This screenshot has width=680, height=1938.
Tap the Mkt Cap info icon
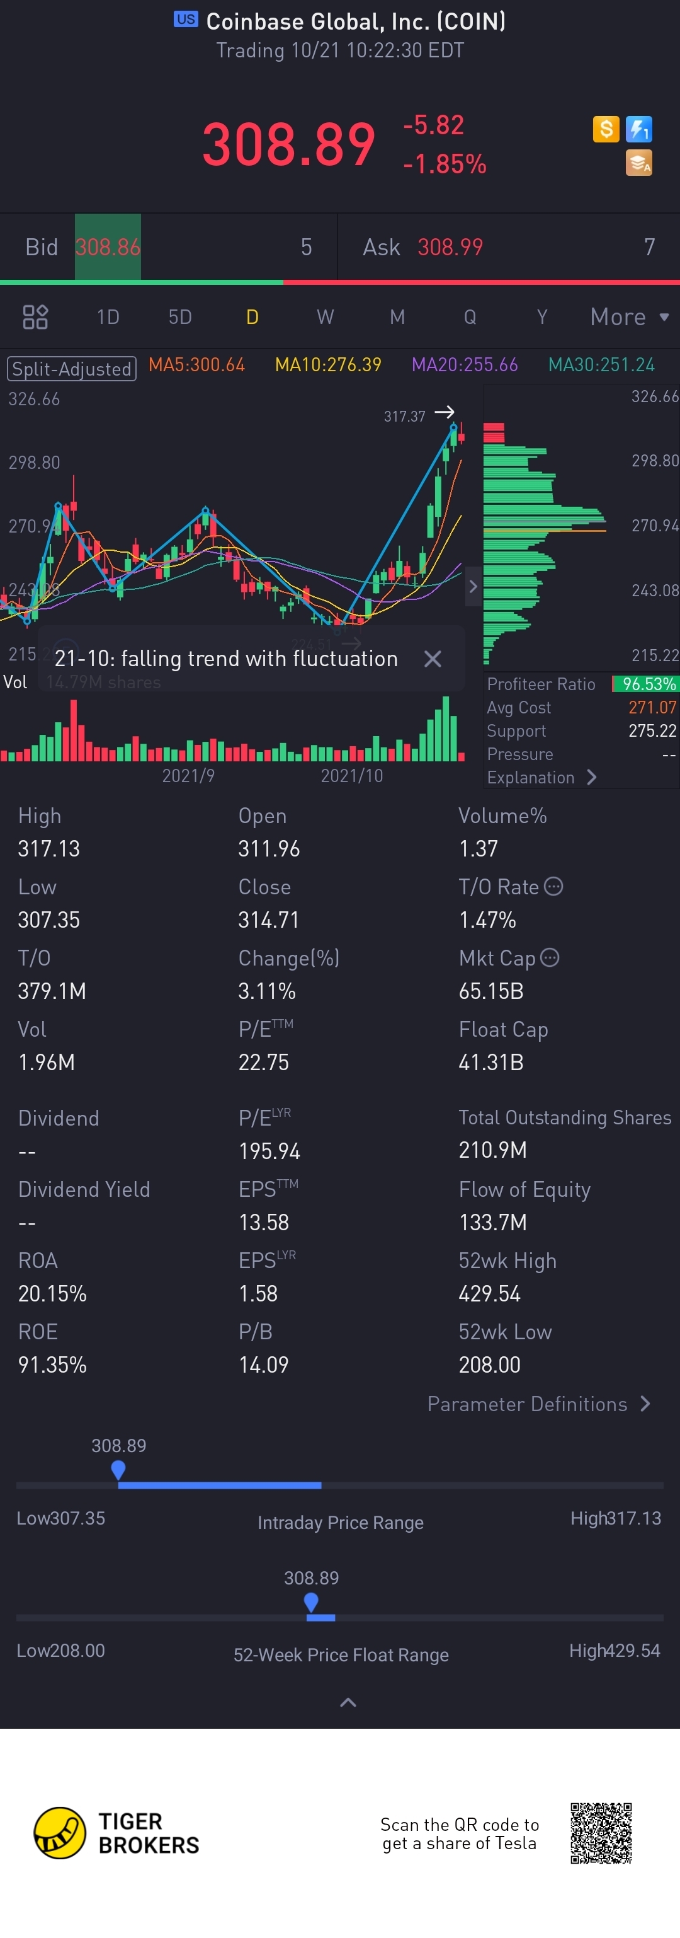coord(550,957)
